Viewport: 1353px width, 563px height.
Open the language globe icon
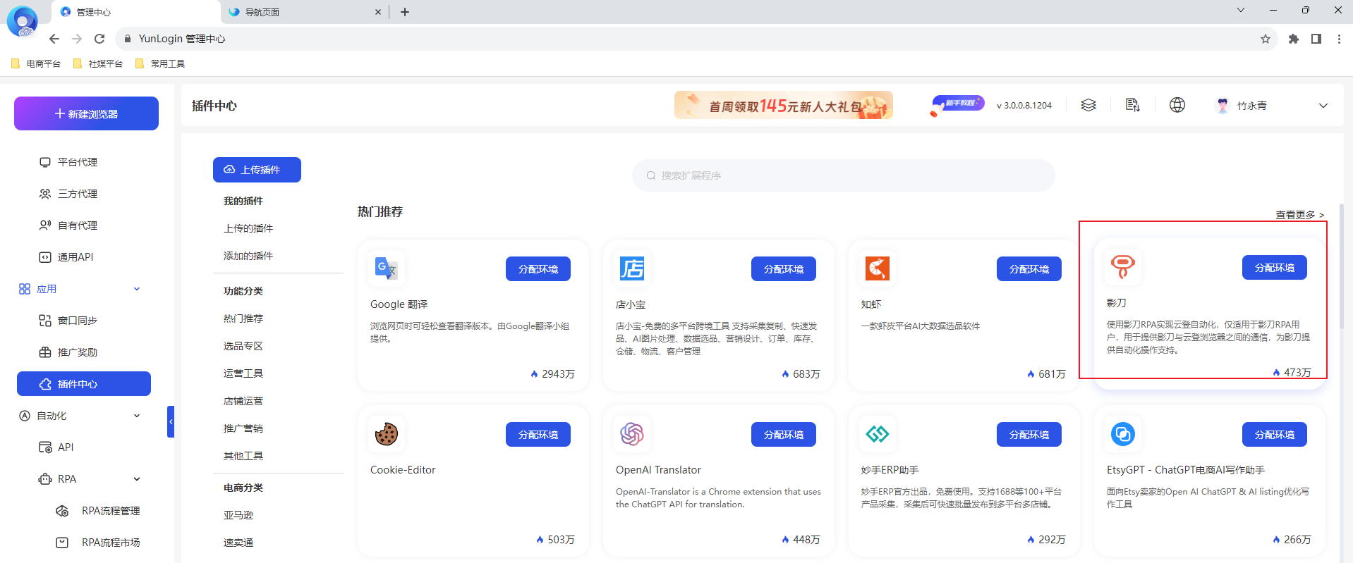coord(1177,105)
